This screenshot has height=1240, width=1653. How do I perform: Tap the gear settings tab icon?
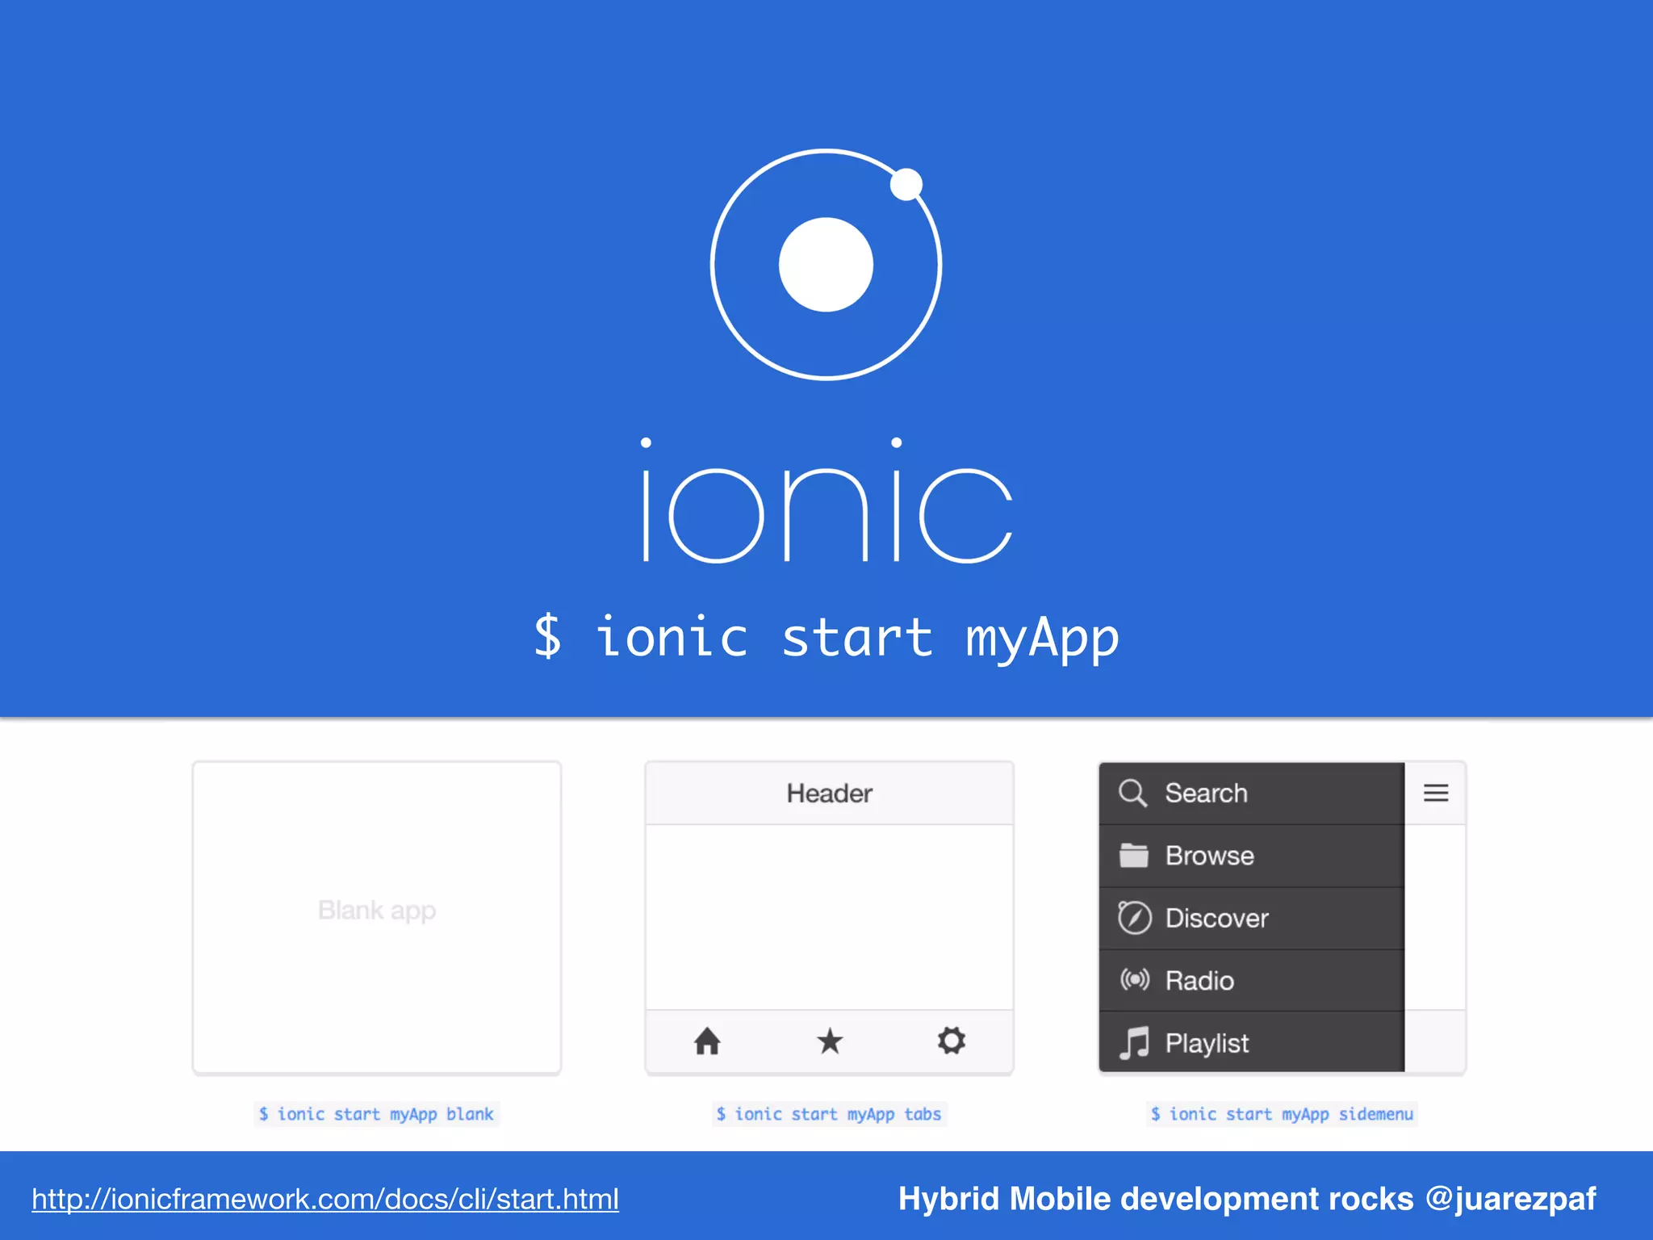[952, 1040]
